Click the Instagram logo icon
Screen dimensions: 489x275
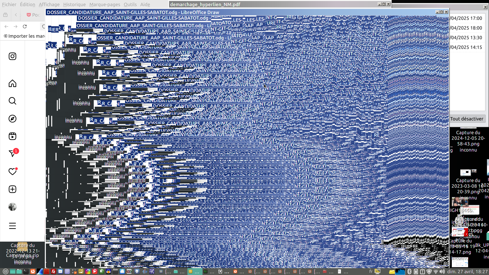(12, 56)
